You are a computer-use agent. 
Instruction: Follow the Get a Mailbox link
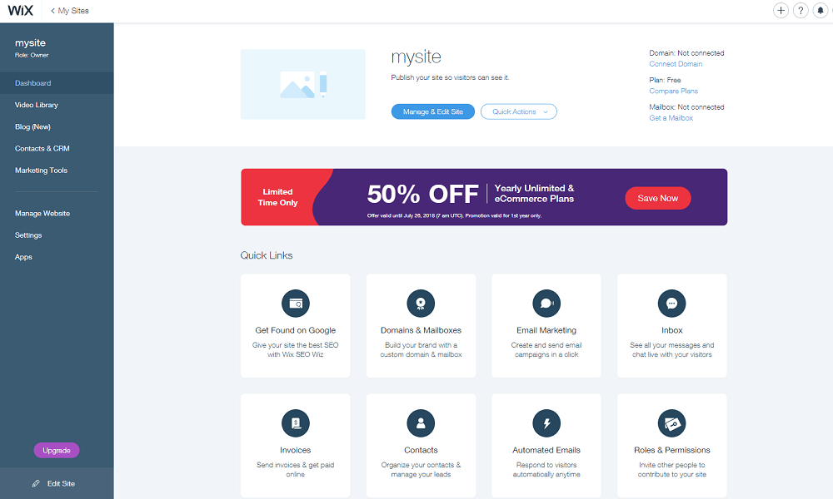tap(671, 118)
